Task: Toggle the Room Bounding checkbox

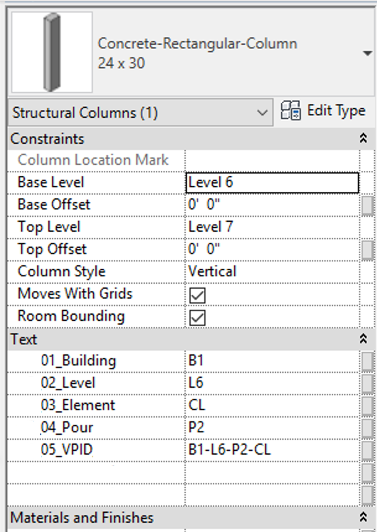Action: click(x=197, y=317)
